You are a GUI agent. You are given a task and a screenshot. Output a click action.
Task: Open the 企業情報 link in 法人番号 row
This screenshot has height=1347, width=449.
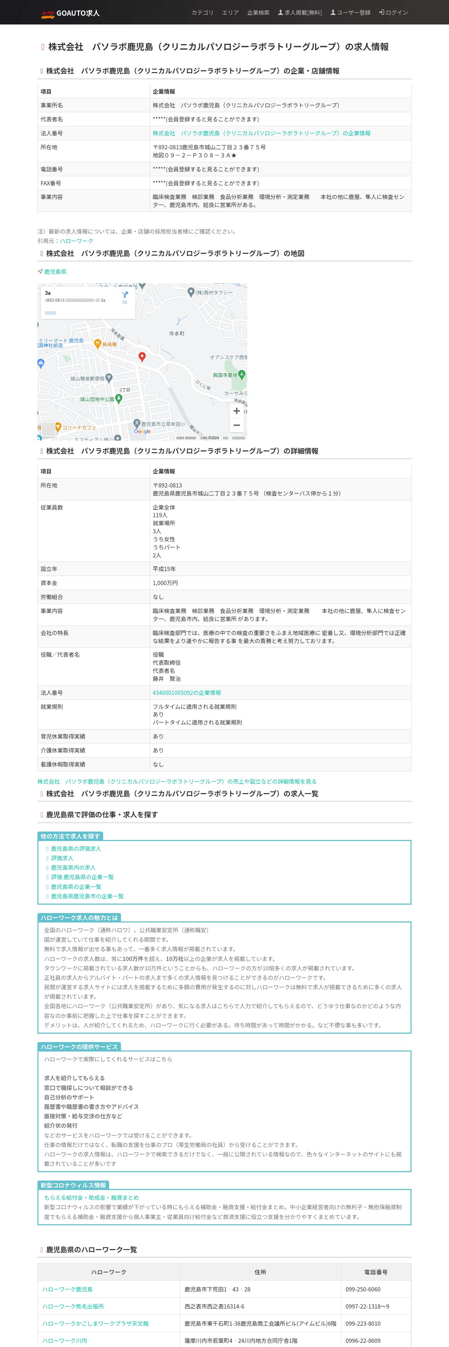click(261, 133)
